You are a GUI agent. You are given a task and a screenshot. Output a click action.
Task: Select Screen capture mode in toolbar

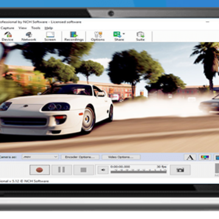pyautogui.click(x=50, y=36)
